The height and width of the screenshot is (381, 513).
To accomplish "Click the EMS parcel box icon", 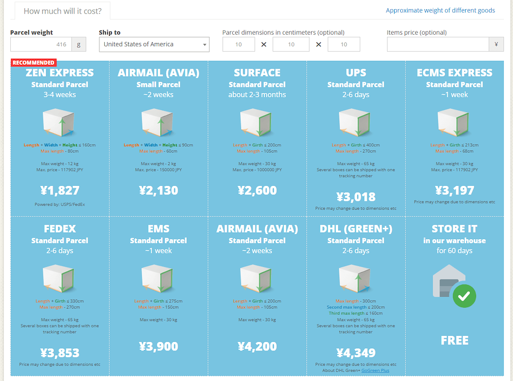I will click(x=158, y=278).
